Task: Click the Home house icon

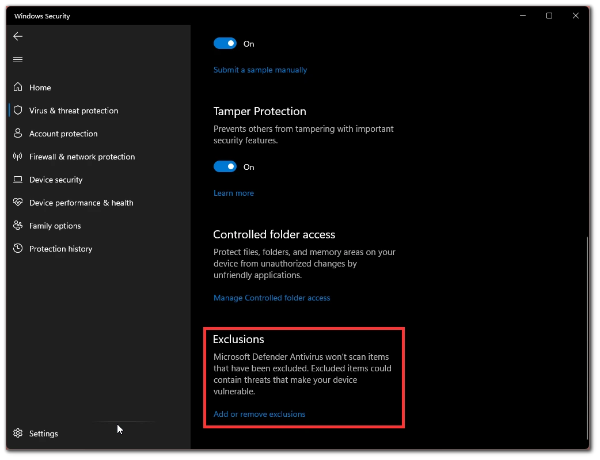Action: pos(18,88)
